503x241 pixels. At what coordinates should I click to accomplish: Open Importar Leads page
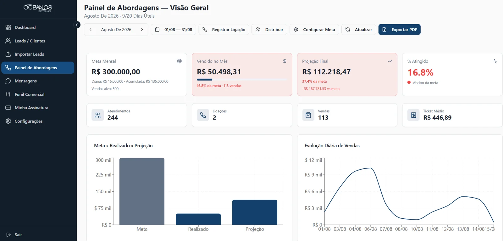pos(38,54)
